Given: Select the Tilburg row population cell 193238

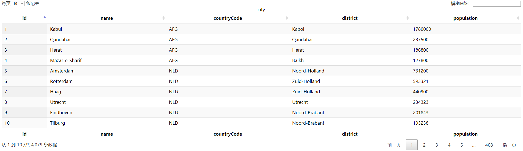Looking at the screenshot, I should click(420, 123).
